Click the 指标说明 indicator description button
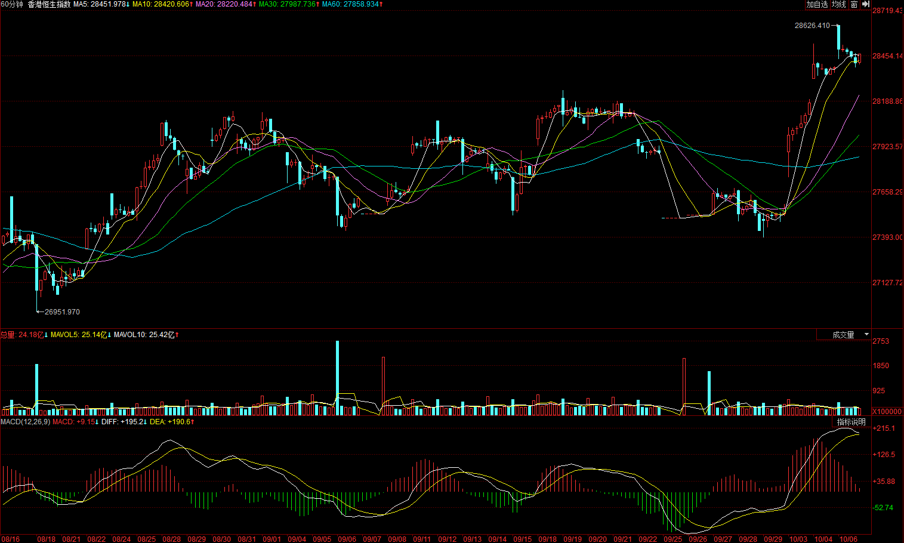The width and height of the screenshot is (904, 543). click(x=851, y=422)
